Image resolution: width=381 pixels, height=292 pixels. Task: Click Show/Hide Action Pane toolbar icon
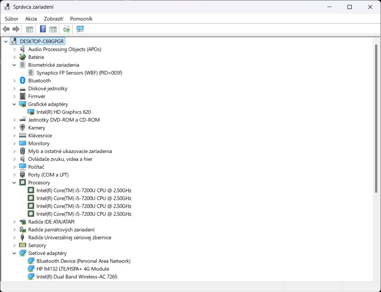pyautogui.click(x=53, y=29)
